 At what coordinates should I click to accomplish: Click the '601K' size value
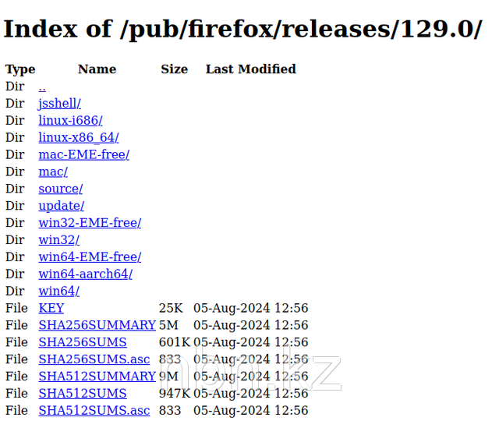[x=175, y=342]
